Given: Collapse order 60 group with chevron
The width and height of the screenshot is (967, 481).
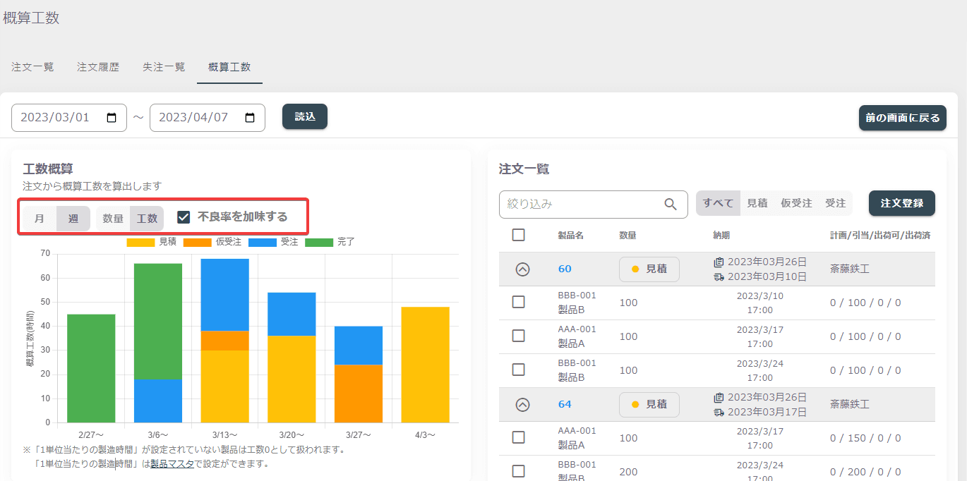Looking at the screenshot, I should click(x=522, y=269).
